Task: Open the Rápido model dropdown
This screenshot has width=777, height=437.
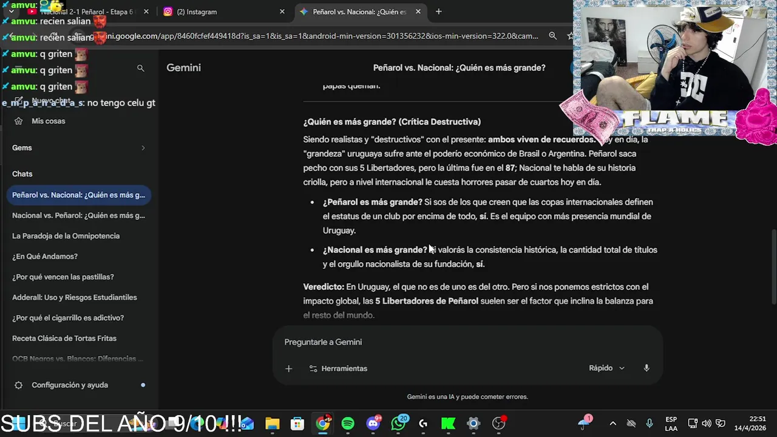Action: [606, 368]
